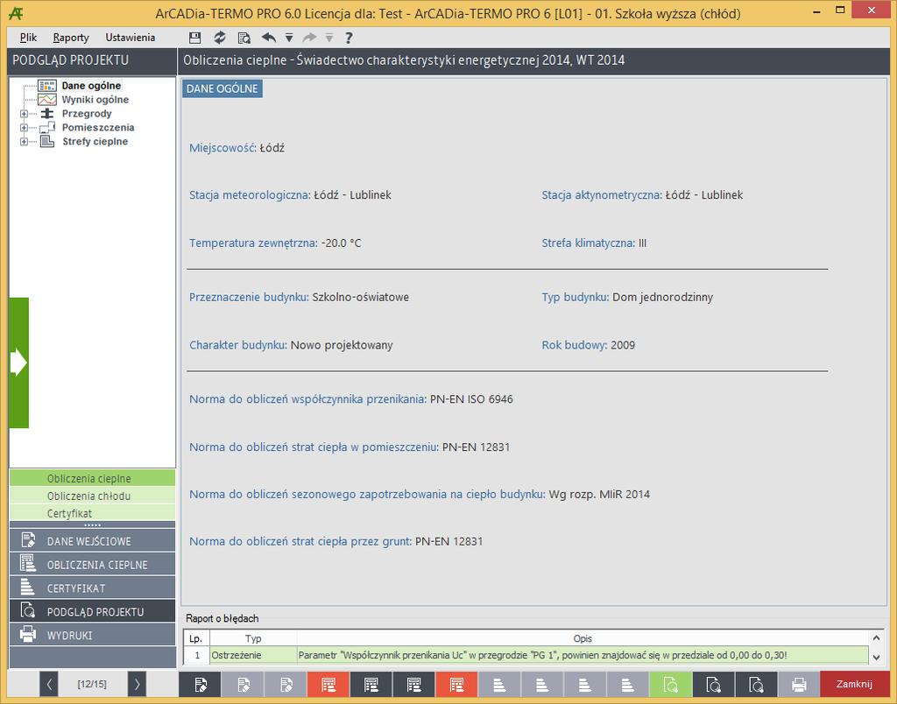
Task: Open the redo history dropdown arrow
Action: pos(329,38)
